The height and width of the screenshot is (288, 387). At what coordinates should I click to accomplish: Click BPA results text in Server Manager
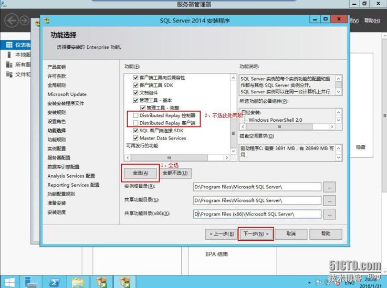(x=217, y=254)
